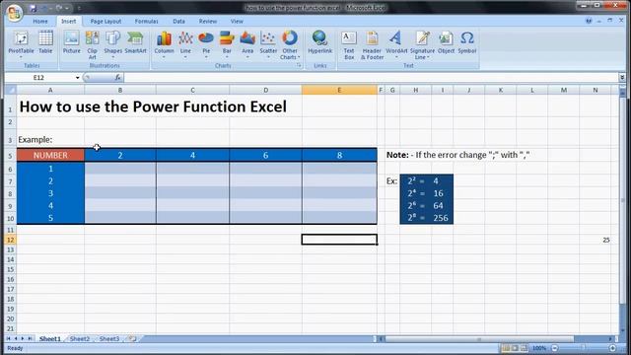Select column A header
The image size is (631, 355).
(x=50, y=90)
